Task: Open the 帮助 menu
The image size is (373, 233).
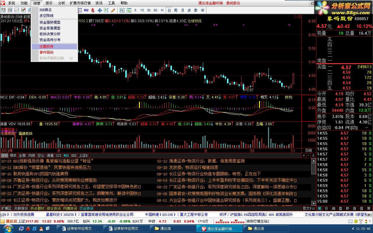Action: [x=124, y=3]
